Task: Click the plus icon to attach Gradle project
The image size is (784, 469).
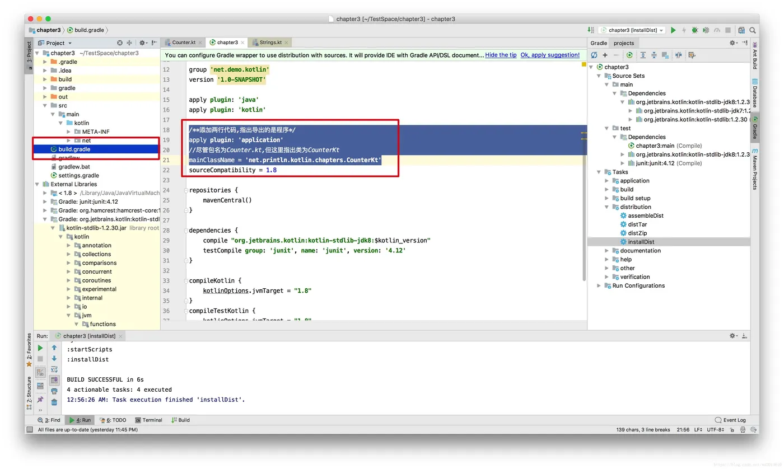Action: click(x=605, y=55)
